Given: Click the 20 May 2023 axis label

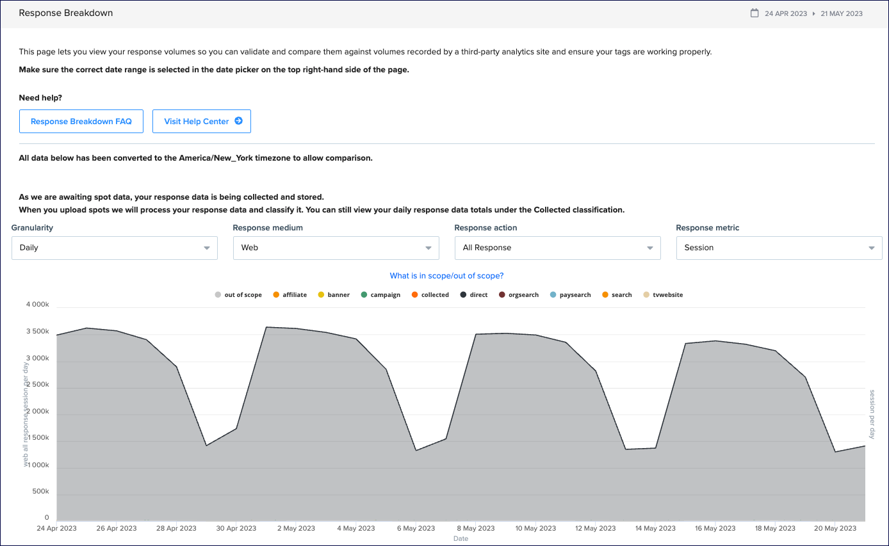Looking at the screenshot, I should [x=835, y=528].
